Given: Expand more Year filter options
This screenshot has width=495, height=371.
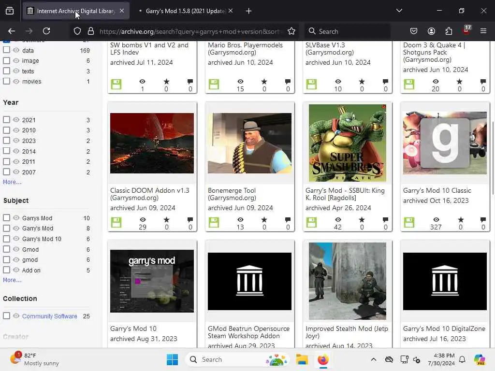Looking at the screenshot, I should coord(12,182).
